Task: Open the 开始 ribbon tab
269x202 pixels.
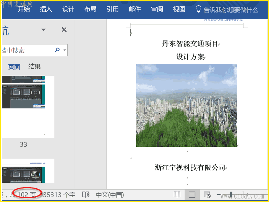Action: click(24, 9)
